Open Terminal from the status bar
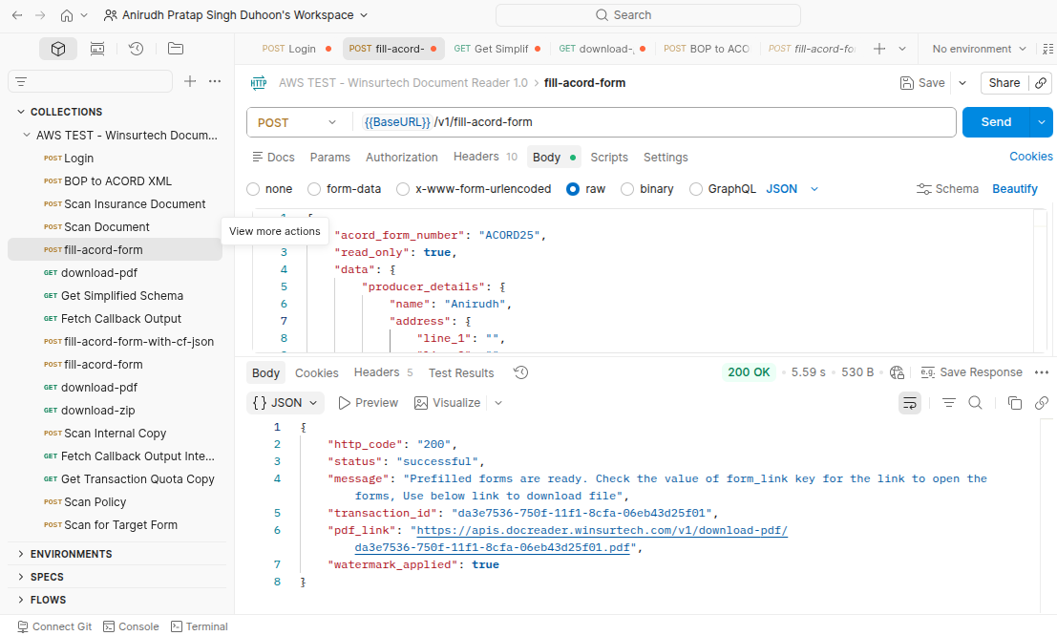 coord(200,626)
